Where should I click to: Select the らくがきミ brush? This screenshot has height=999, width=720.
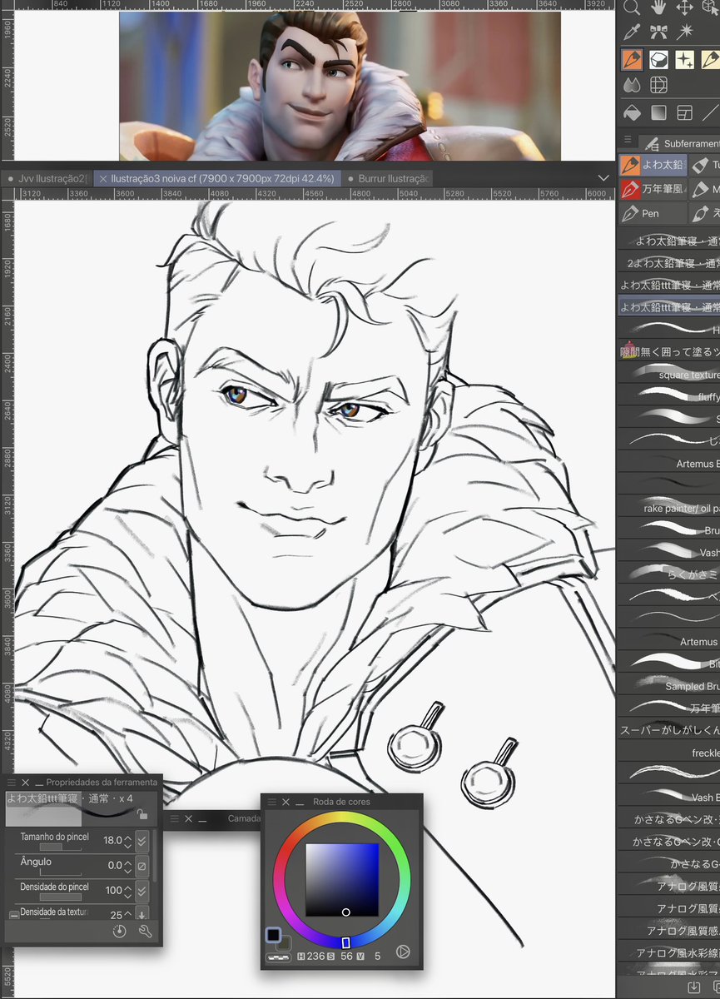(x=668, y=574)
